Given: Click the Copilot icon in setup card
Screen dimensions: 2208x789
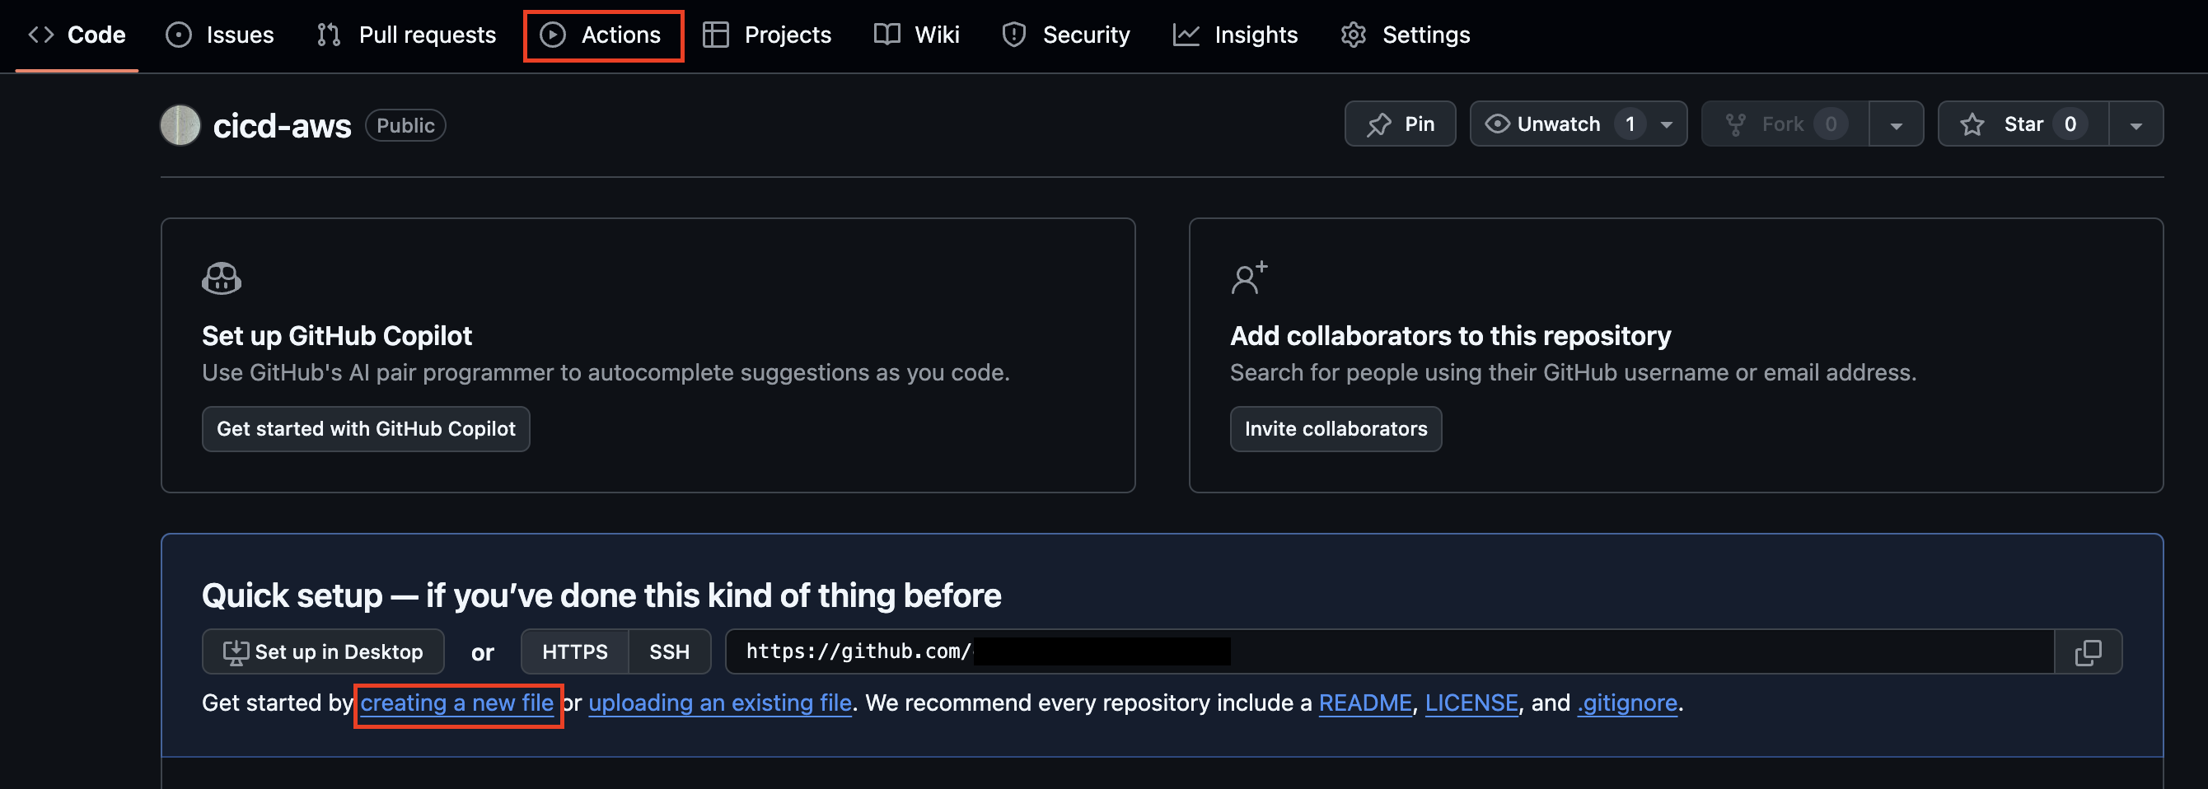Looking at the screenshot, I should click(221, 278).
